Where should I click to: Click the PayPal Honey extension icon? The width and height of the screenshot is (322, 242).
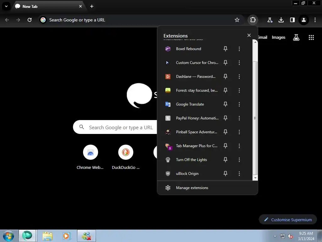168,118
